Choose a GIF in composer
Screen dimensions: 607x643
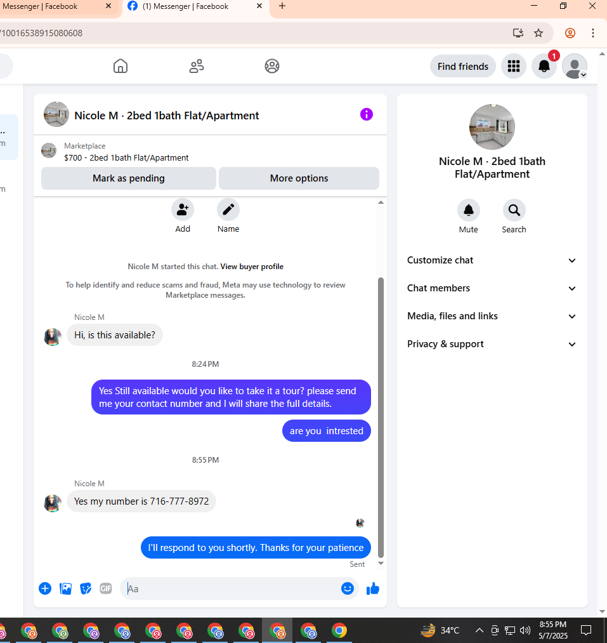point(106,588)
